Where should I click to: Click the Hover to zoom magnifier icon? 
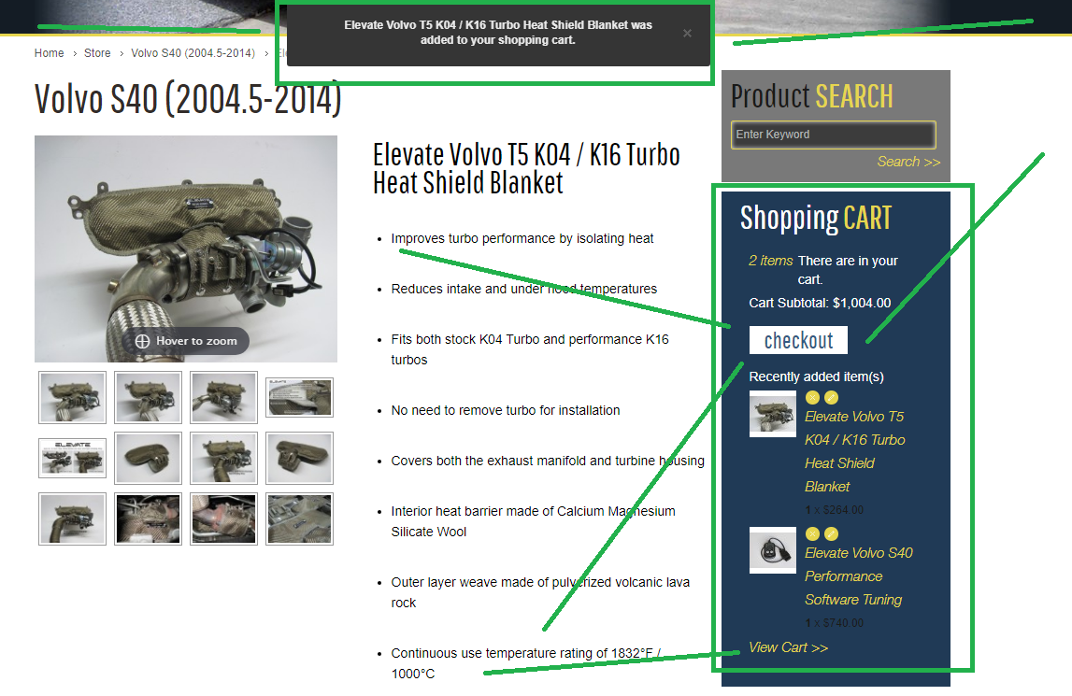click(x=142, y=341)
